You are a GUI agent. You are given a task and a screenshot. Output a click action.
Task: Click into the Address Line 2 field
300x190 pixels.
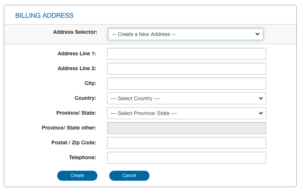(186, 69)
